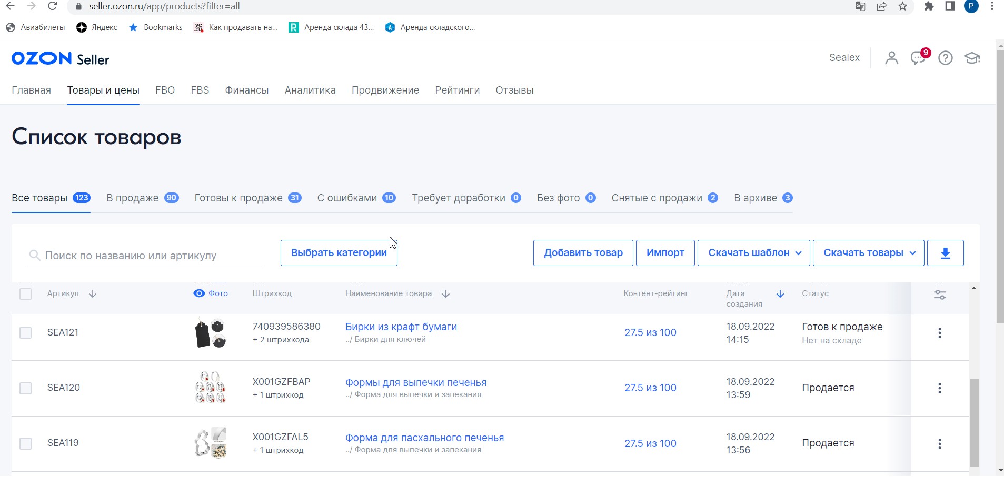Toggle the select-all checkbox in table header

click(25, 294)
